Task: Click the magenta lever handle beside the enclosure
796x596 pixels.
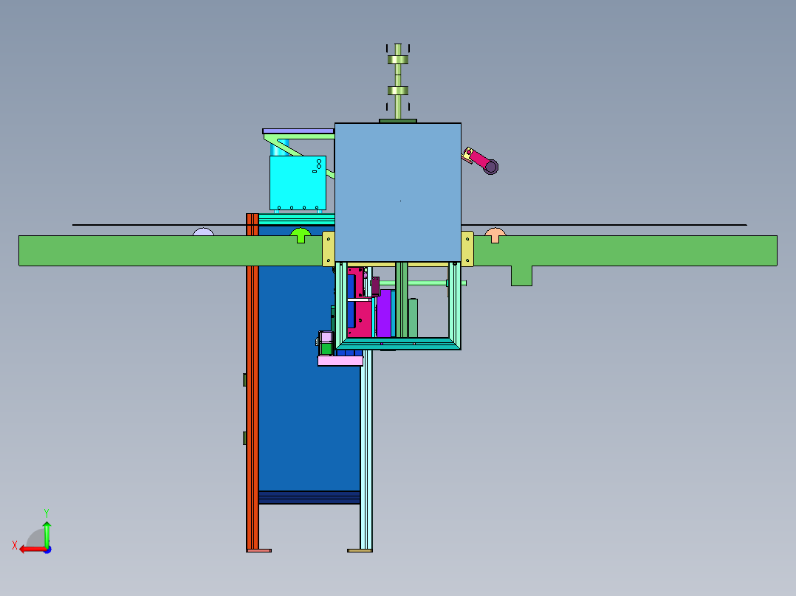Action: tap(481, 160)
